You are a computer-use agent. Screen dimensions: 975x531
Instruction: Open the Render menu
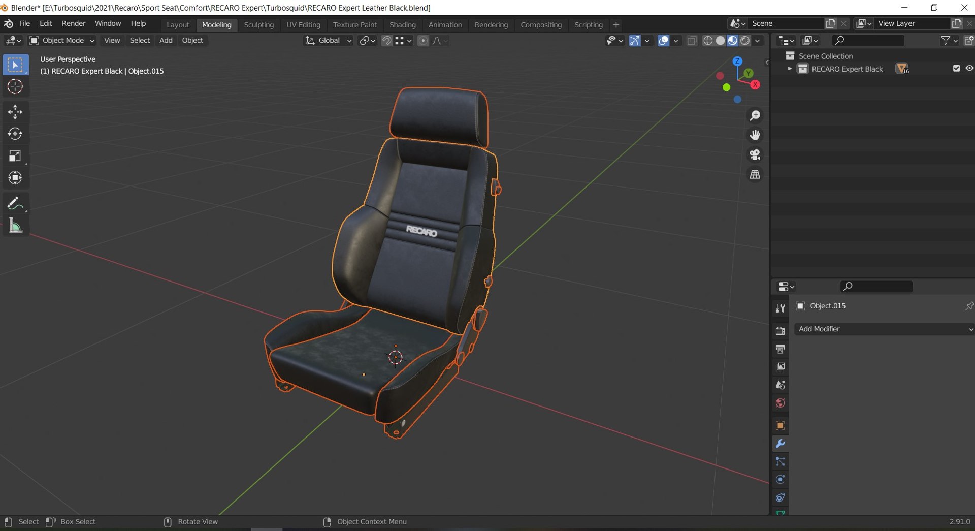point(74,24)
